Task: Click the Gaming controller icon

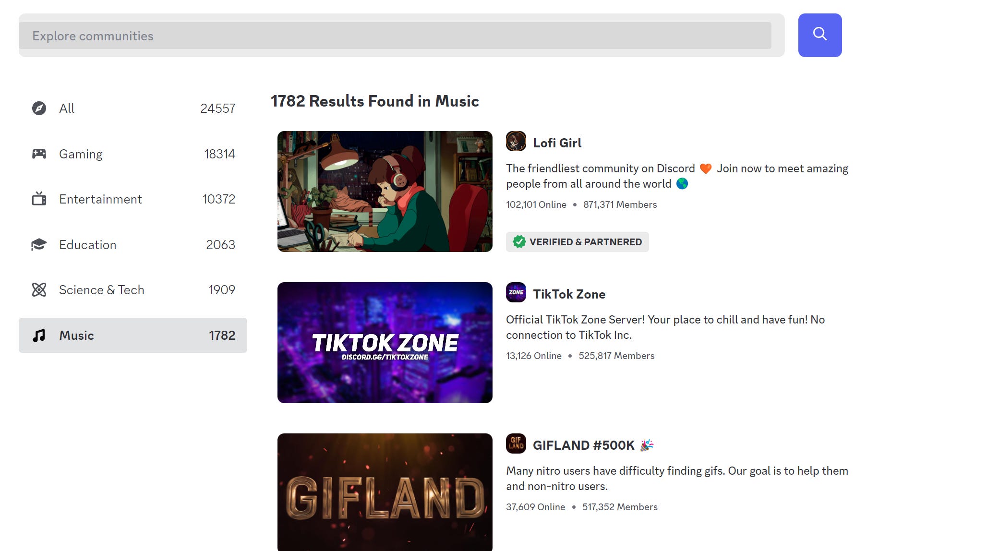Action: (x=39, y=154)
